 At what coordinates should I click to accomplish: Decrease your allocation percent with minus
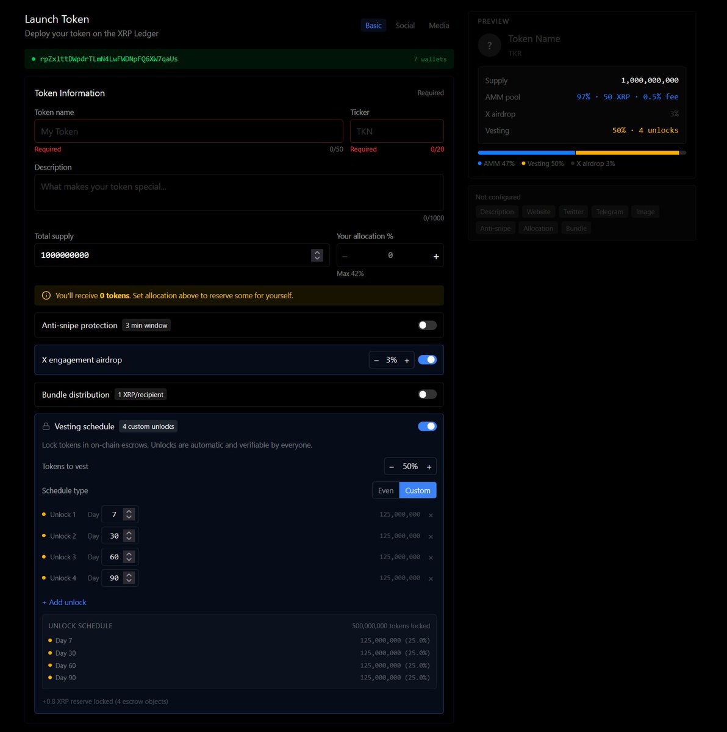(345, 256)
